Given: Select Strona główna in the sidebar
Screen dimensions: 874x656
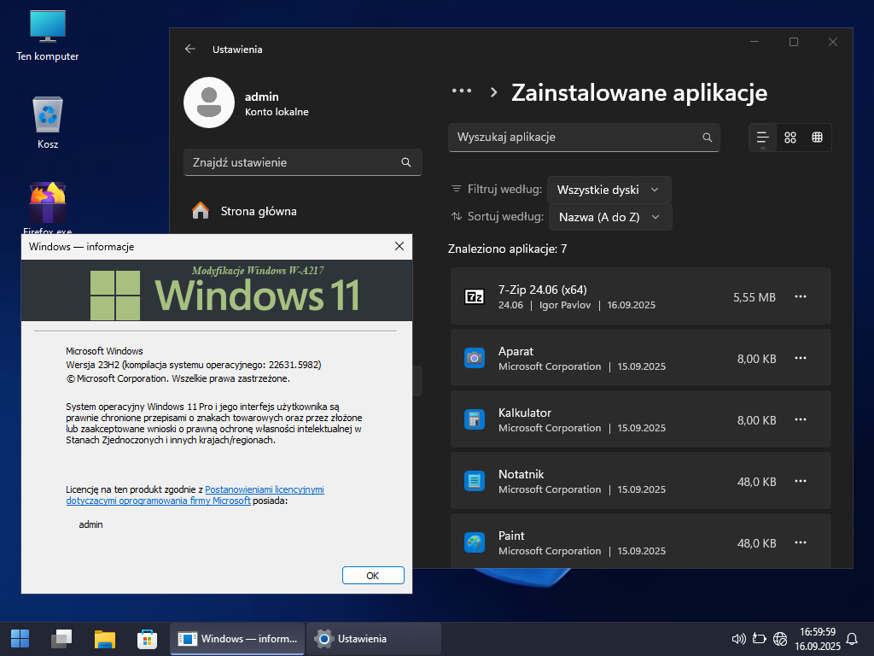Looking at the screenshot, I should (x=259, y=211).
